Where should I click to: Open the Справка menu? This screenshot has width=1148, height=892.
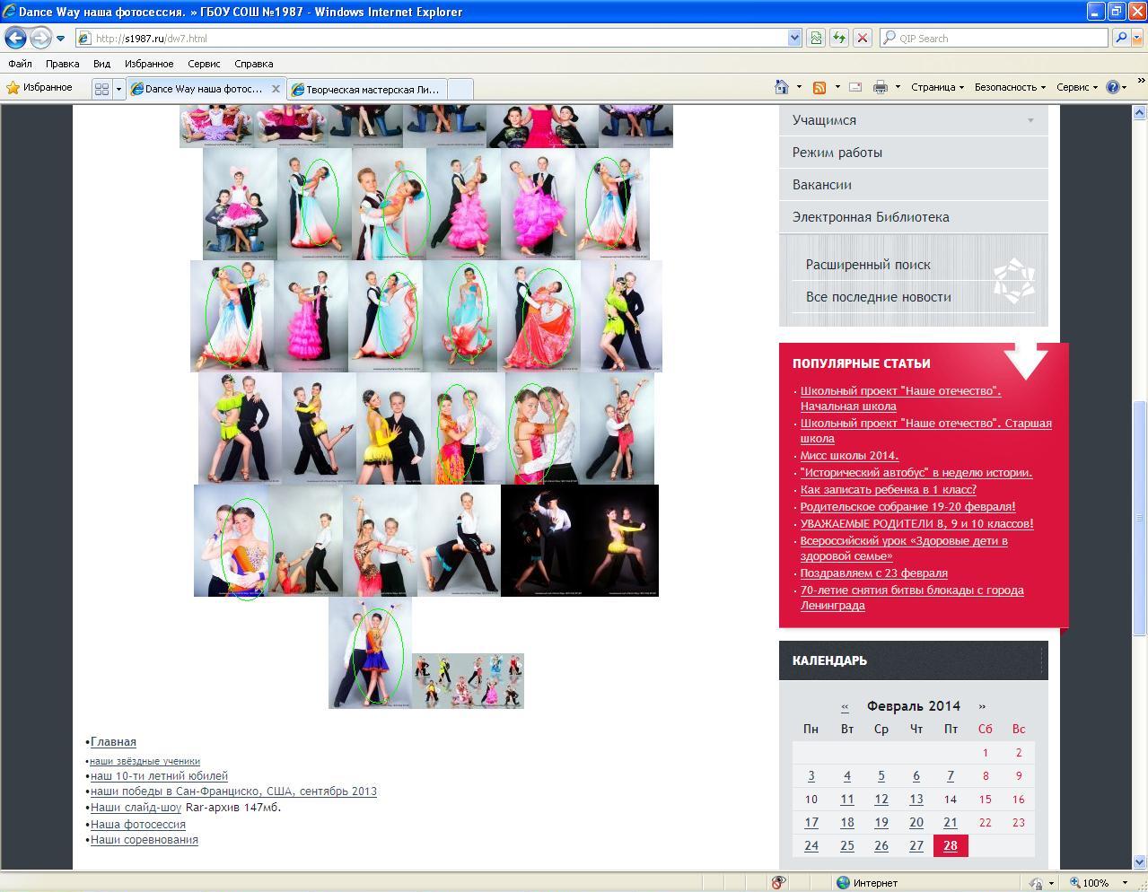pyautogui.click(x=253, y=64)
